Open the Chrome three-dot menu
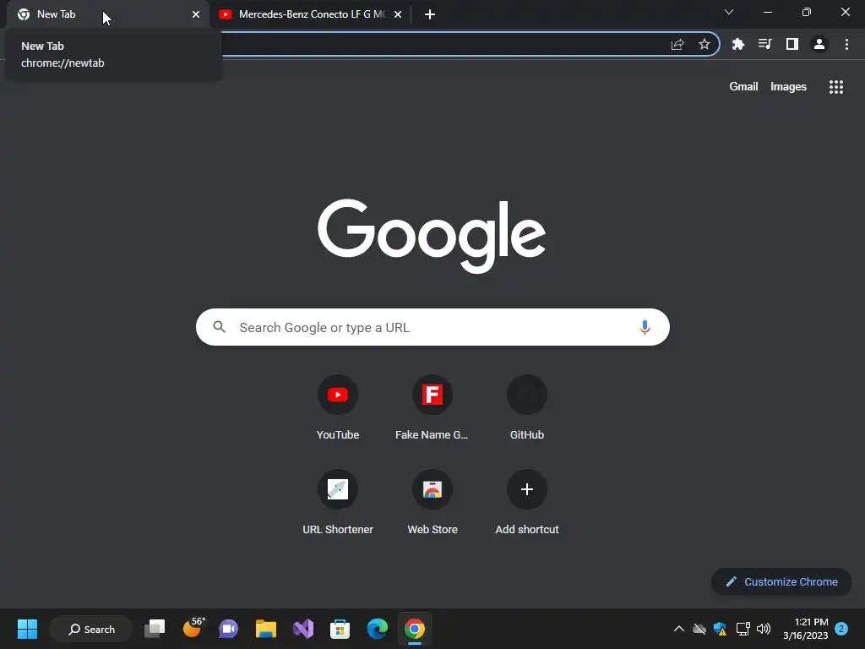The height and width of the screenshot is (649, 865). [846, 44]
